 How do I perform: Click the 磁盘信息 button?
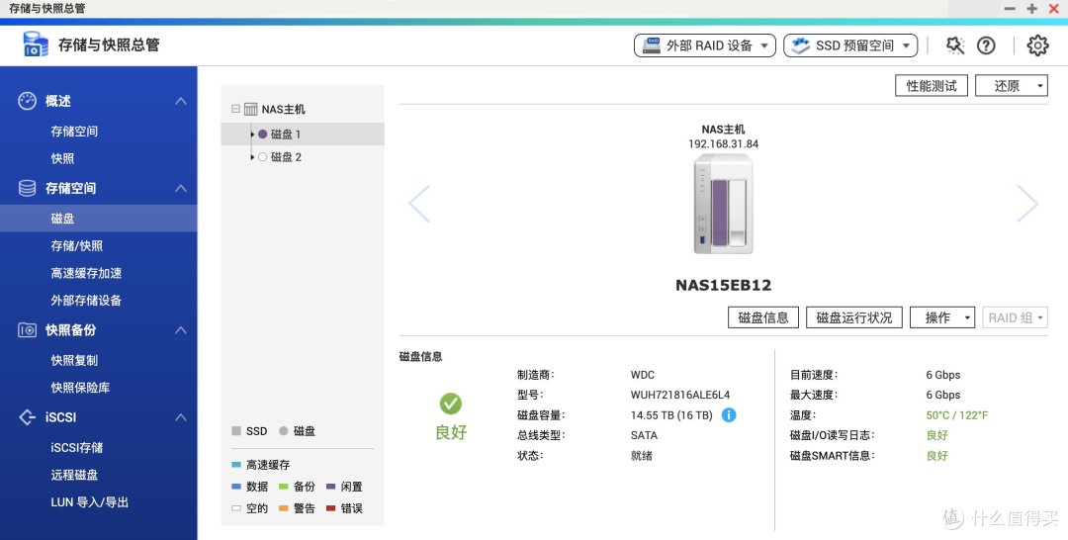[x=762, y=317]
